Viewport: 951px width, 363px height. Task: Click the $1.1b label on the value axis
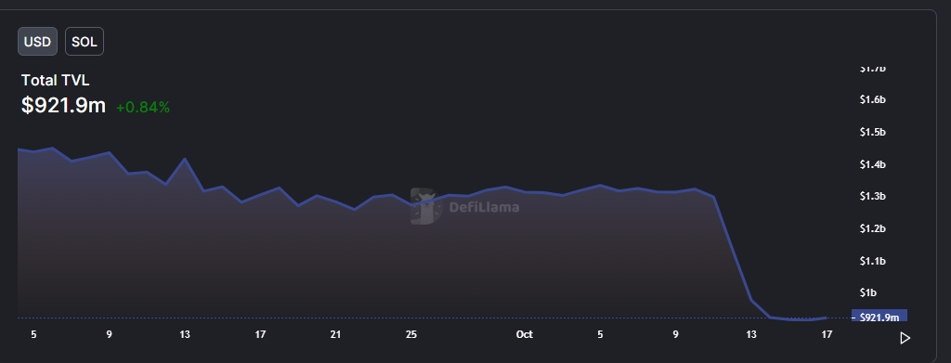coord(873,261)
